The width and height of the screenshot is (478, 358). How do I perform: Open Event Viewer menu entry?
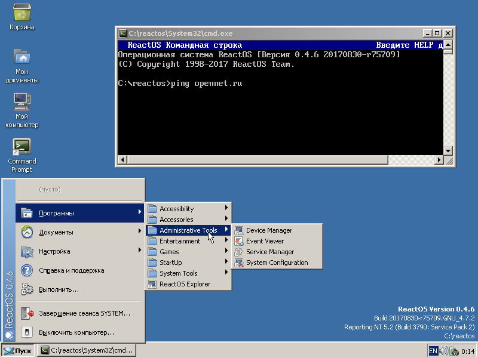coord(265,241)
